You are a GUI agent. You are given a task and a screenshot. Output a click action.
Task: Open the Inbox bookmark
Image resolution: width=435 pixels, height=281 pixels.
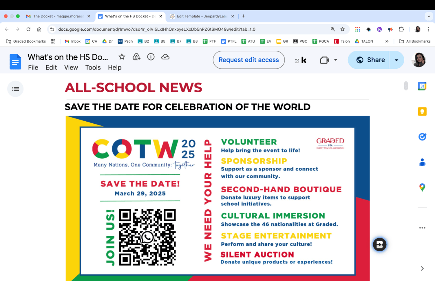pyautogui.click(x=72, y=41)
